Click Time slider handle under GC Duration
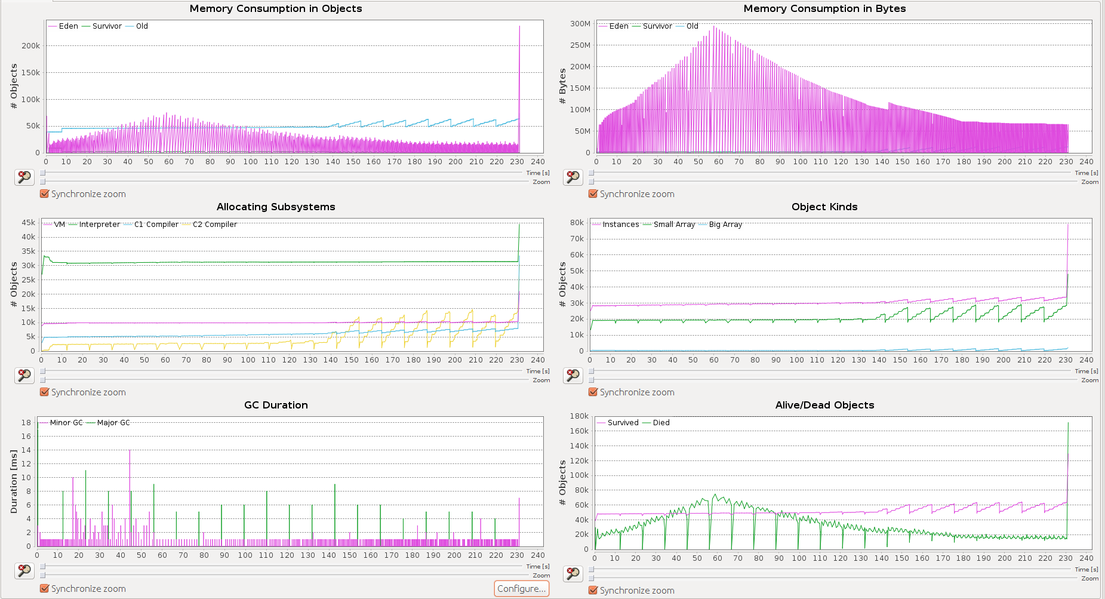This screenshot has height=599, width=1105. coord(42,567)
